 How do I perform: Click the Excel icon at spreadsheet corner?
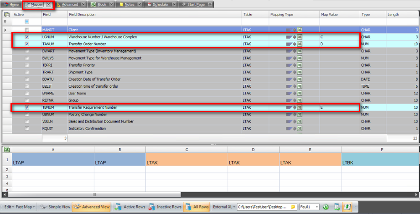[x=7, y=150]
